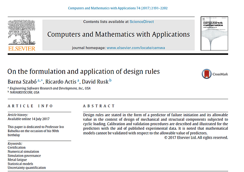Select keyword Numerical simulation
Viewport: 244px width, 172px height.
(x=23, y=152)
